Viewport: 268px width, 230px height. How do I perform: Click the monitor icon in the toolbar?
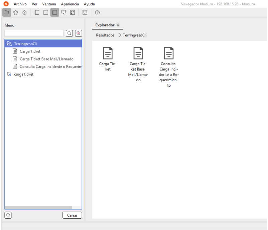coord(63,13)
